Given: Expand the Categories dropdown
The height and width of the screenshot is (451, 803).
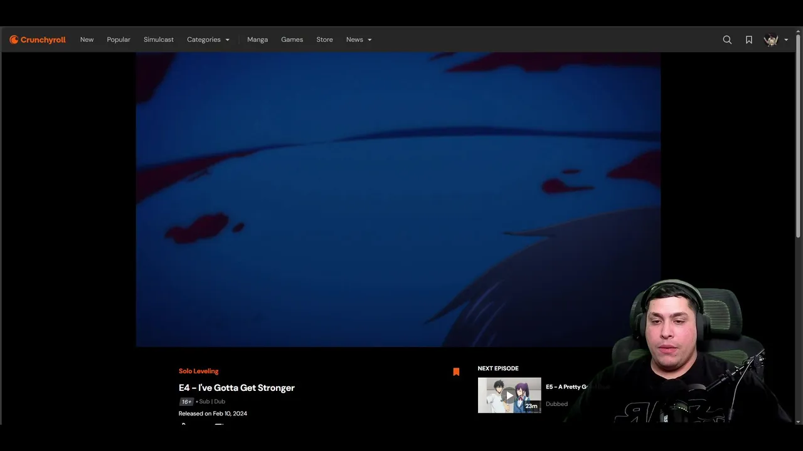Looking at the screenshot, I should [208, 39].
